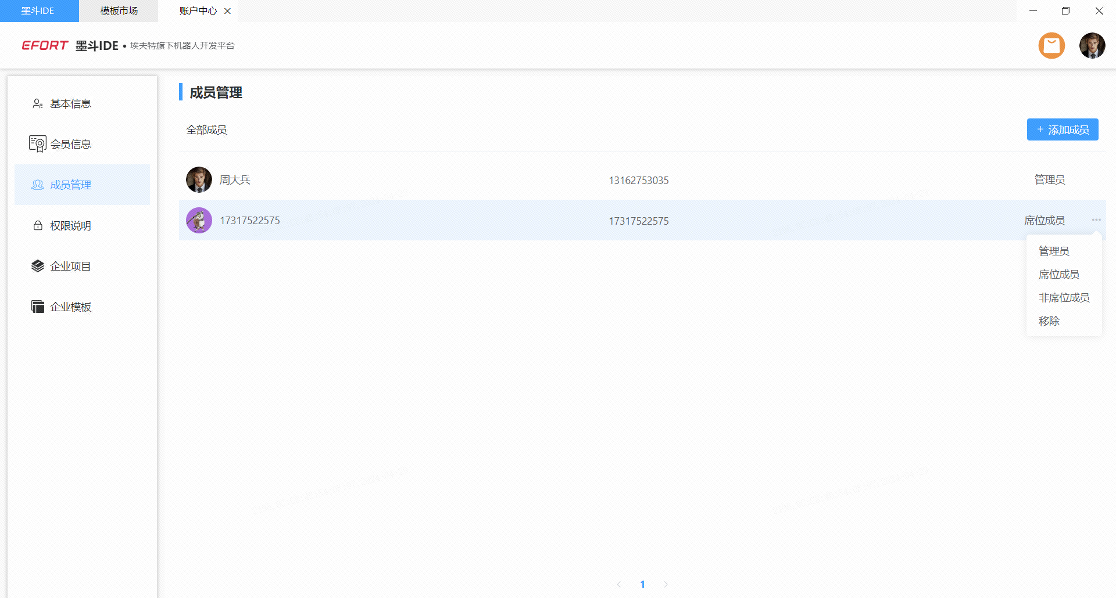Select 管理员 role from the dropdown menu

click(x=1054, y=251)
